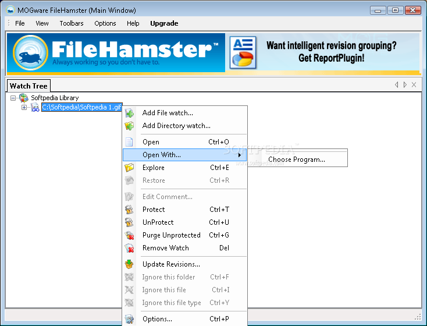Click the FileHamster title bar app icon

point(10,10)
